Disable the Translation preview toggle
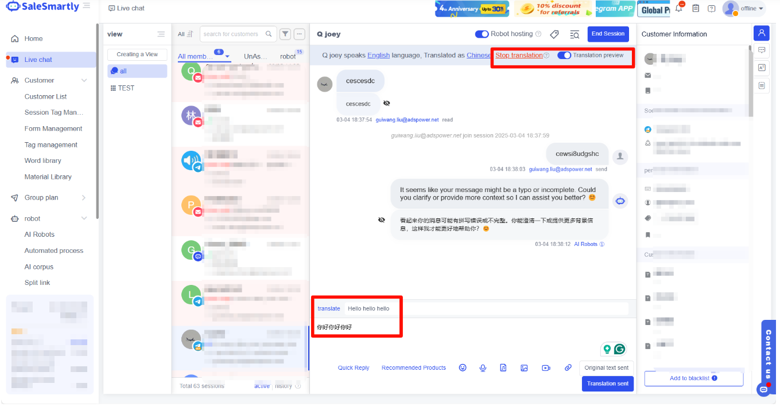Image resolution: width=780 pixels, height=407 pixels. coord(564,54)
